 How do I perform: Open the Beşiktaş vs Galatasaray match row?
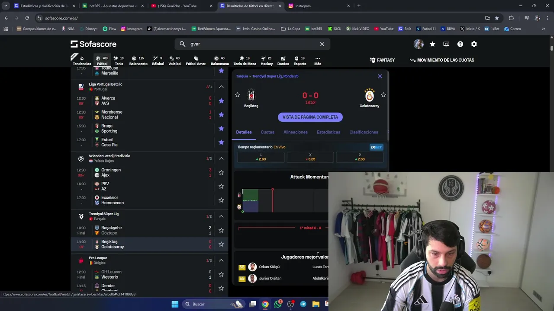(150, 244)
